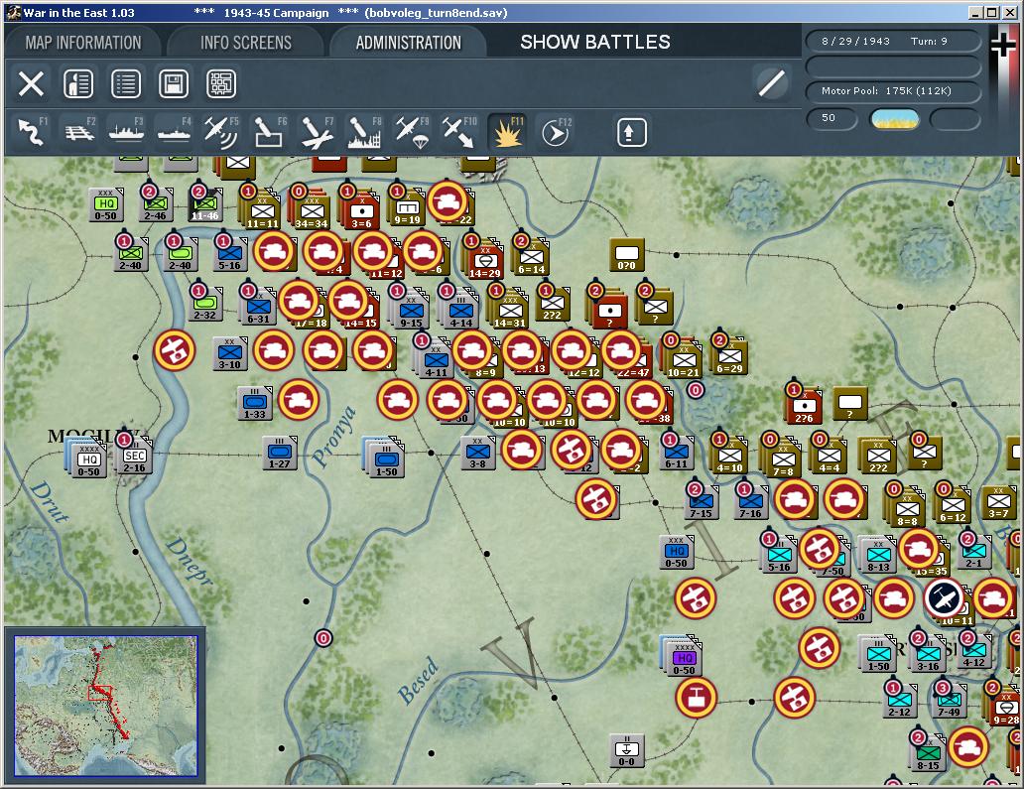Toggle F8 bomb city mode
The image size is (1024, 789).
tap(364, 131)
